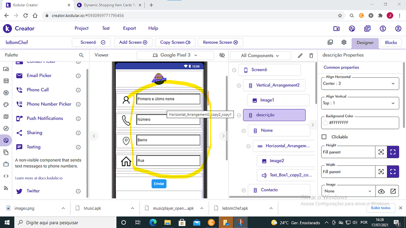This screenshot has height=228, width=406.
Task: Open the Screen6 screen selector
Action: 91,42
